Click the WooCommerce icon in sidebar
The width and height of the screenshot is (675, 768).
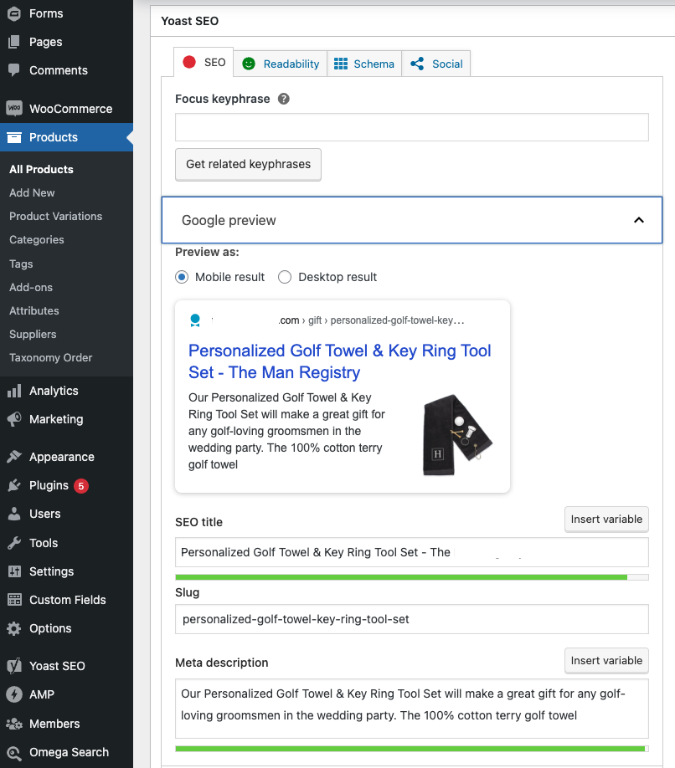14,109
